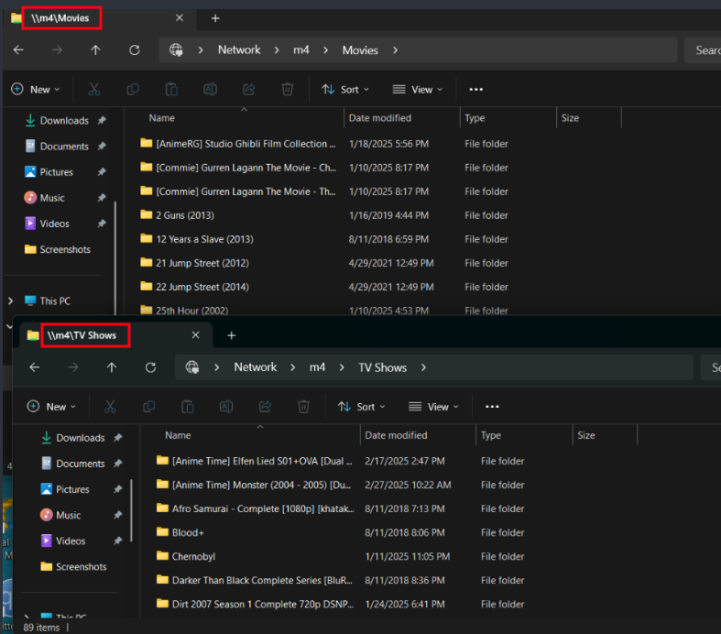Click the Delete trash icon in TV Shows toolbar
The width and height of the screenshot is (721, 634).
tap(303, 407)
